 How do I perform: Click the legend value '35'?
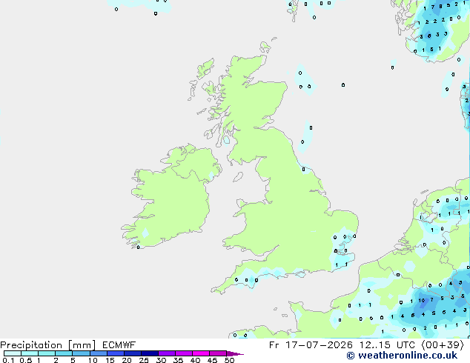pos(178,360)
